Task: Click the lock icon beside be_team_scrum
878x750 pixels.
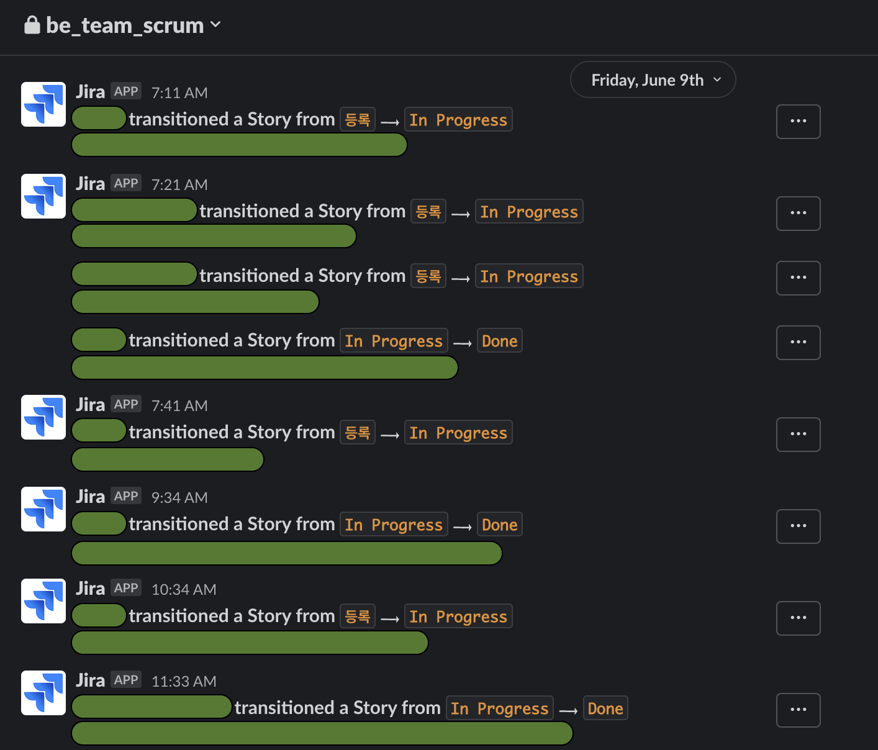Action: click(32, 25)
